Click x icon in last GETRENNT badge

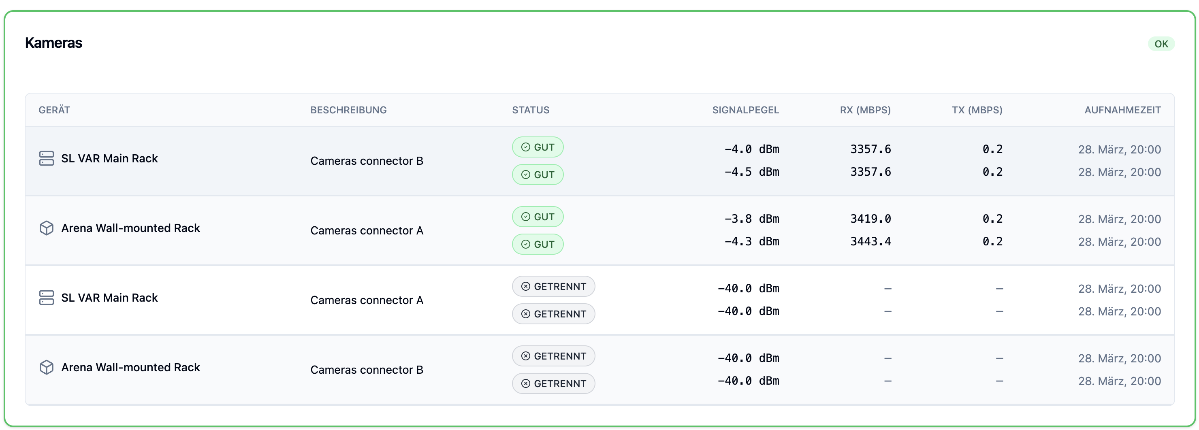click(525, 383)
